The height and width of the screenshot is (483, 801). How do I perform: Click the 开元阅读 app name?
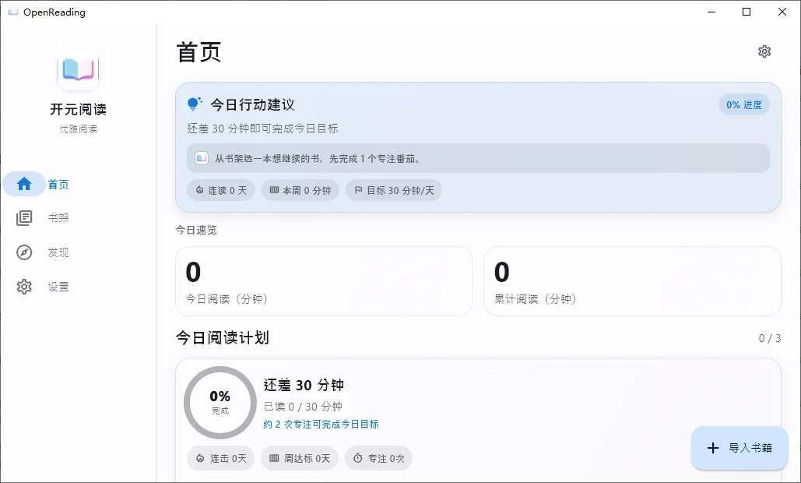pyautogui.click(x=78, y=109)
